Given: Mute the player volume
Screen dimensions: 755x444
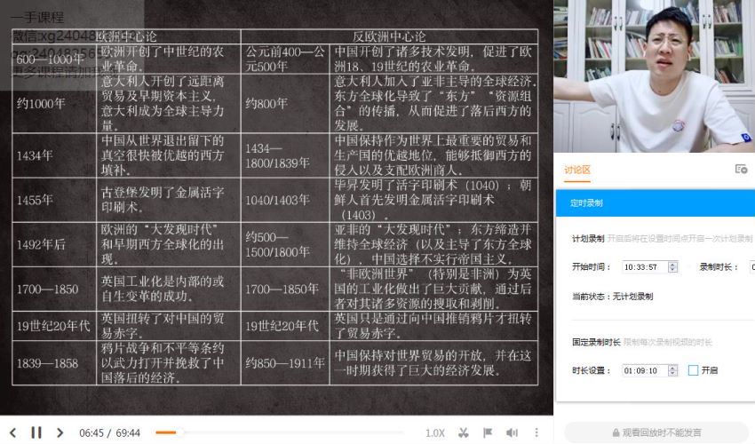Looking at the screenshot, I should [x=512, y=432].
